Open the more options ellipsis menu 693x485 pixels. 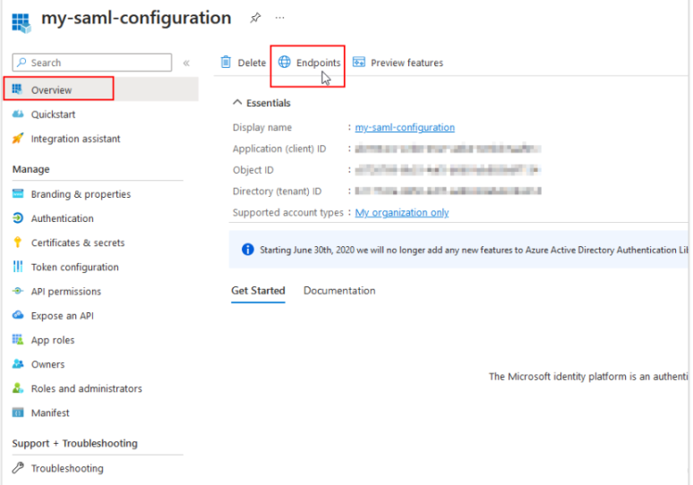coord(280,18)
